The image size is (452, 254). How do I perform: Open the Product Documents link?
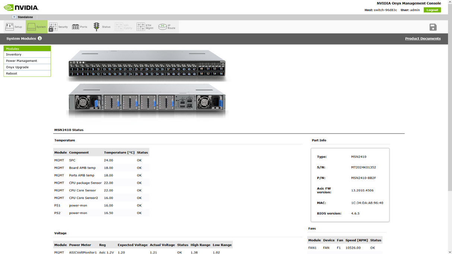coord(423,38)
